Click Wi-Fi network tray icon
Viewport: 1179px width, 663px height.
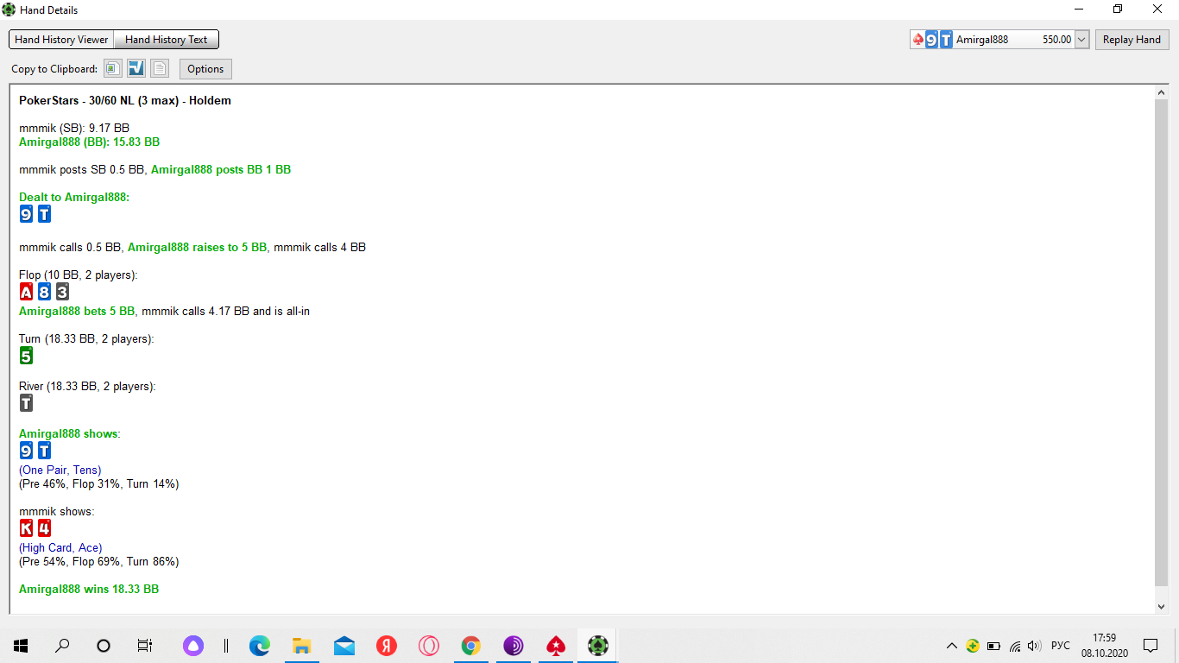[x=1015, y=646]
